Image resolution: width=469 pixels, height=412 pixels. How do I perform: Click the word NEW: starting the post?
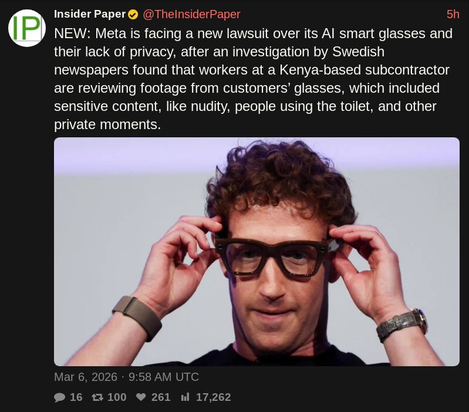(72, 33)
